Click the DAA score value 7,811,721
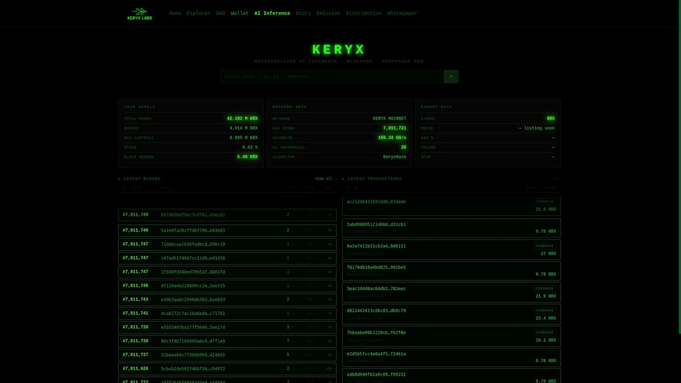681x383 pixels. click(x=395, y=128)
